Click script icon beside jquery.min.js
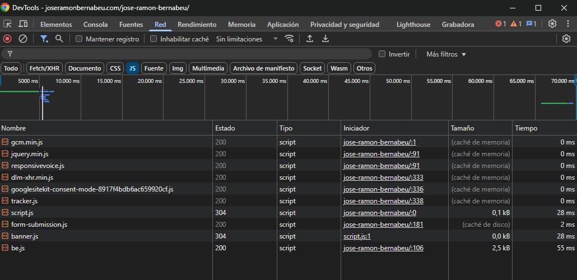The image size is (577, 280). (x=5, y=154)
